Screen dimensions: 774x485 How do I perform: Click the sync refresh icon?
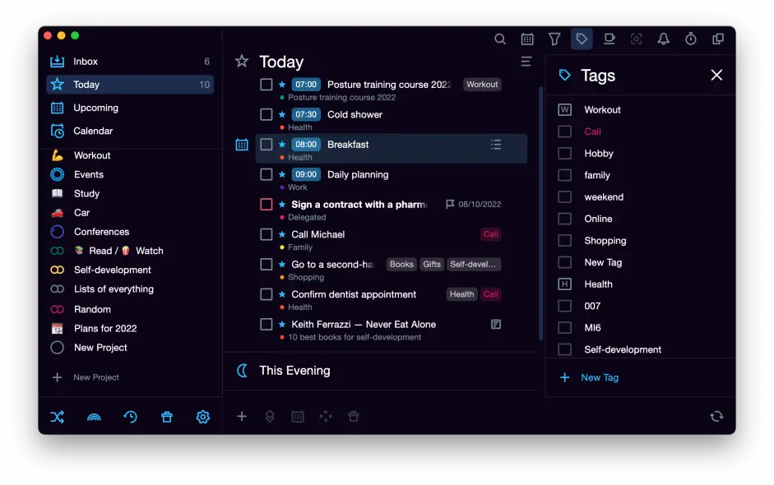click(716, 416)
